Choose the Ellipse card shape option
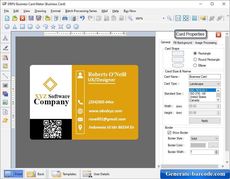The width and height of the screenshot is (230, 179). [195, 65]
